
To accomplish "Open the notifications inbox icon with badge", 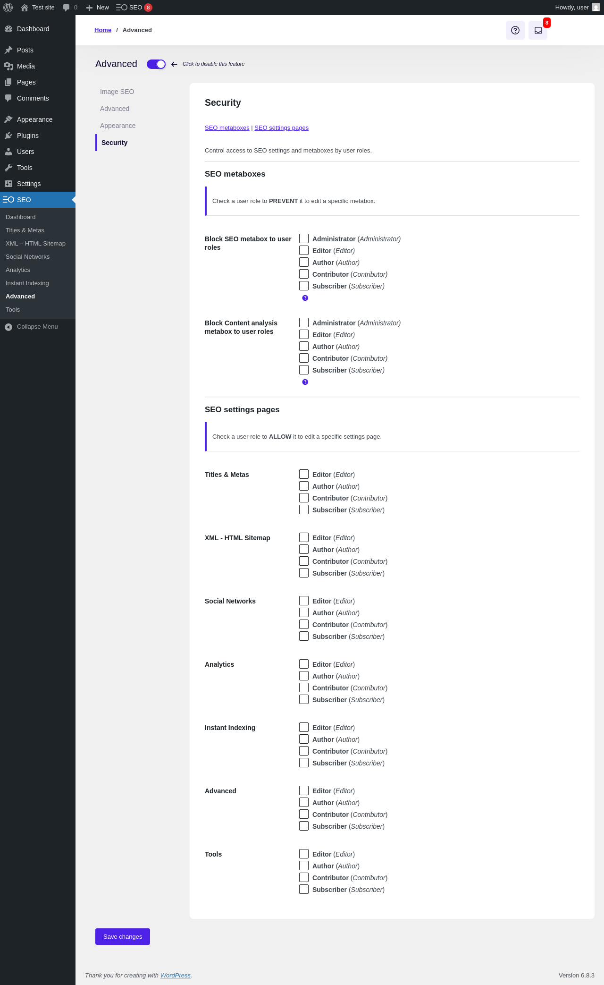I will [x=538, y=30].
